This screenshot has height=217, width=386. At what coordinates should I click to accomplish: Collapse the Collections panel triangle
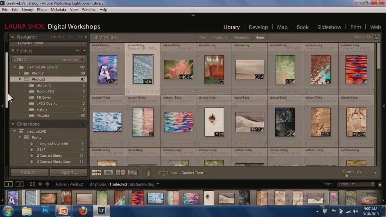pos(13,124)
